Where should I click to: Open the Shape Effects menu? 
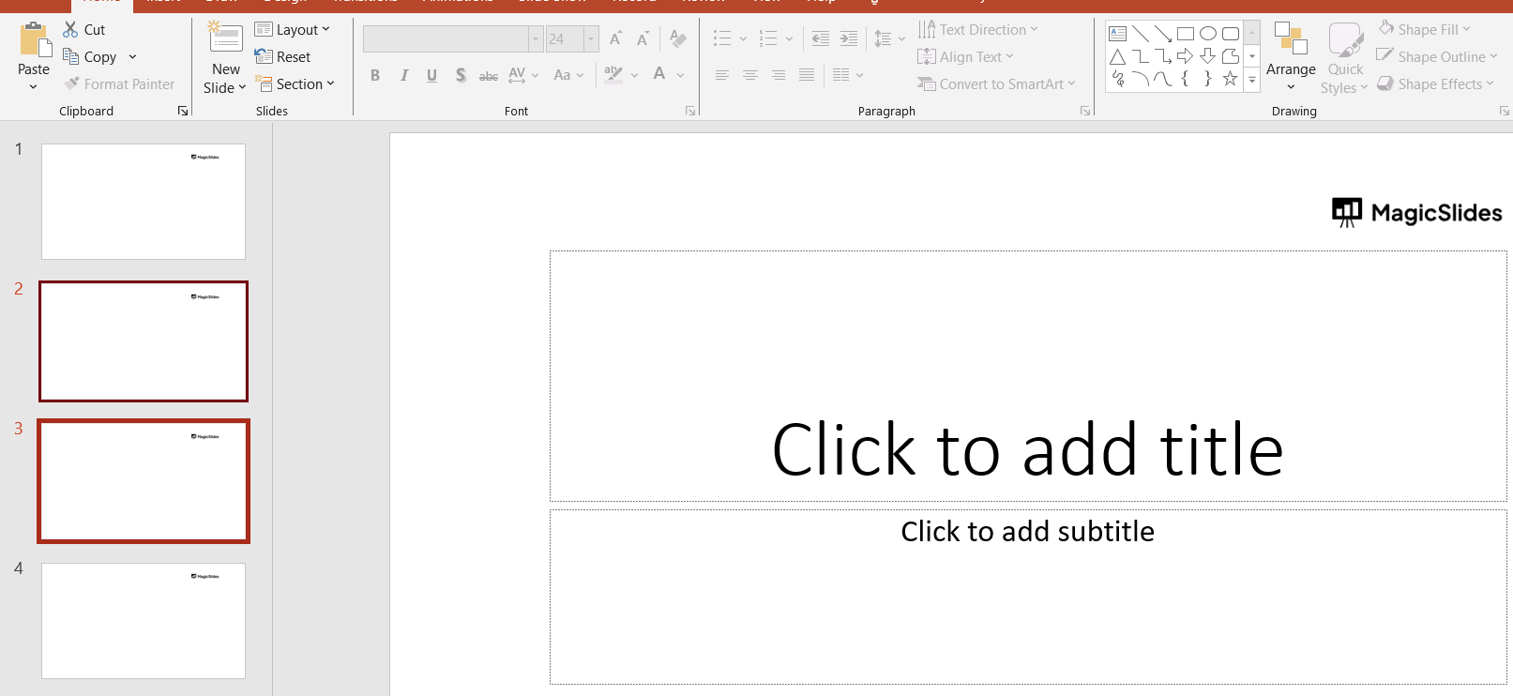1437,84
